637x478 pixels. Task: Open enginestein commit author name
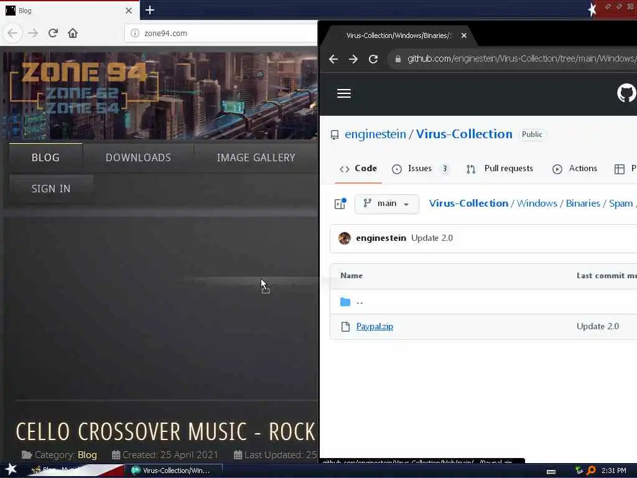[381, 238]
